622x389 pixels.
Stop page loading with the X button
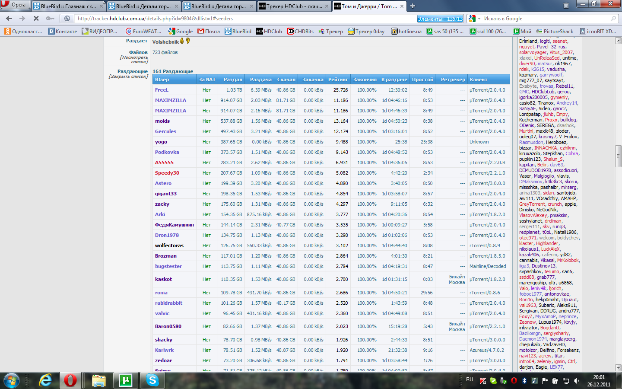point(36,19)
